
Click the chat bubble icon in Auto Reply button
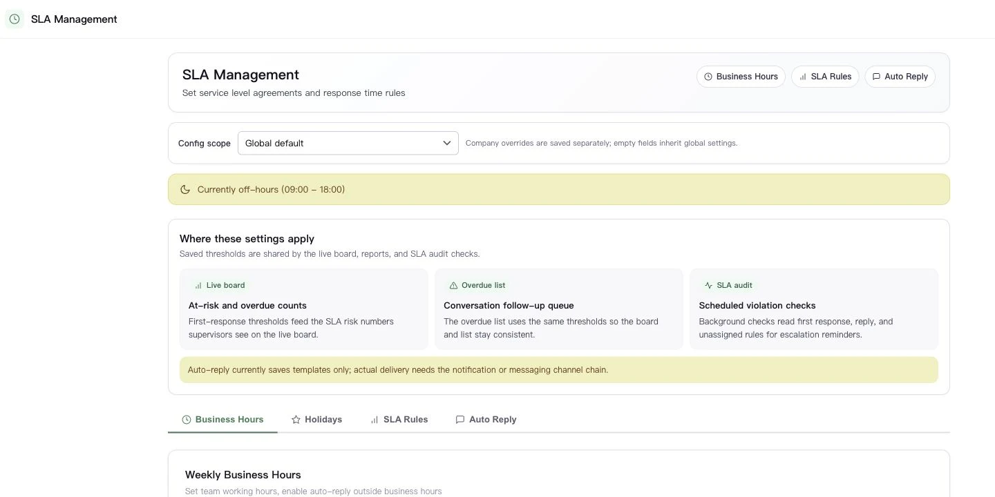coord(876,77)
